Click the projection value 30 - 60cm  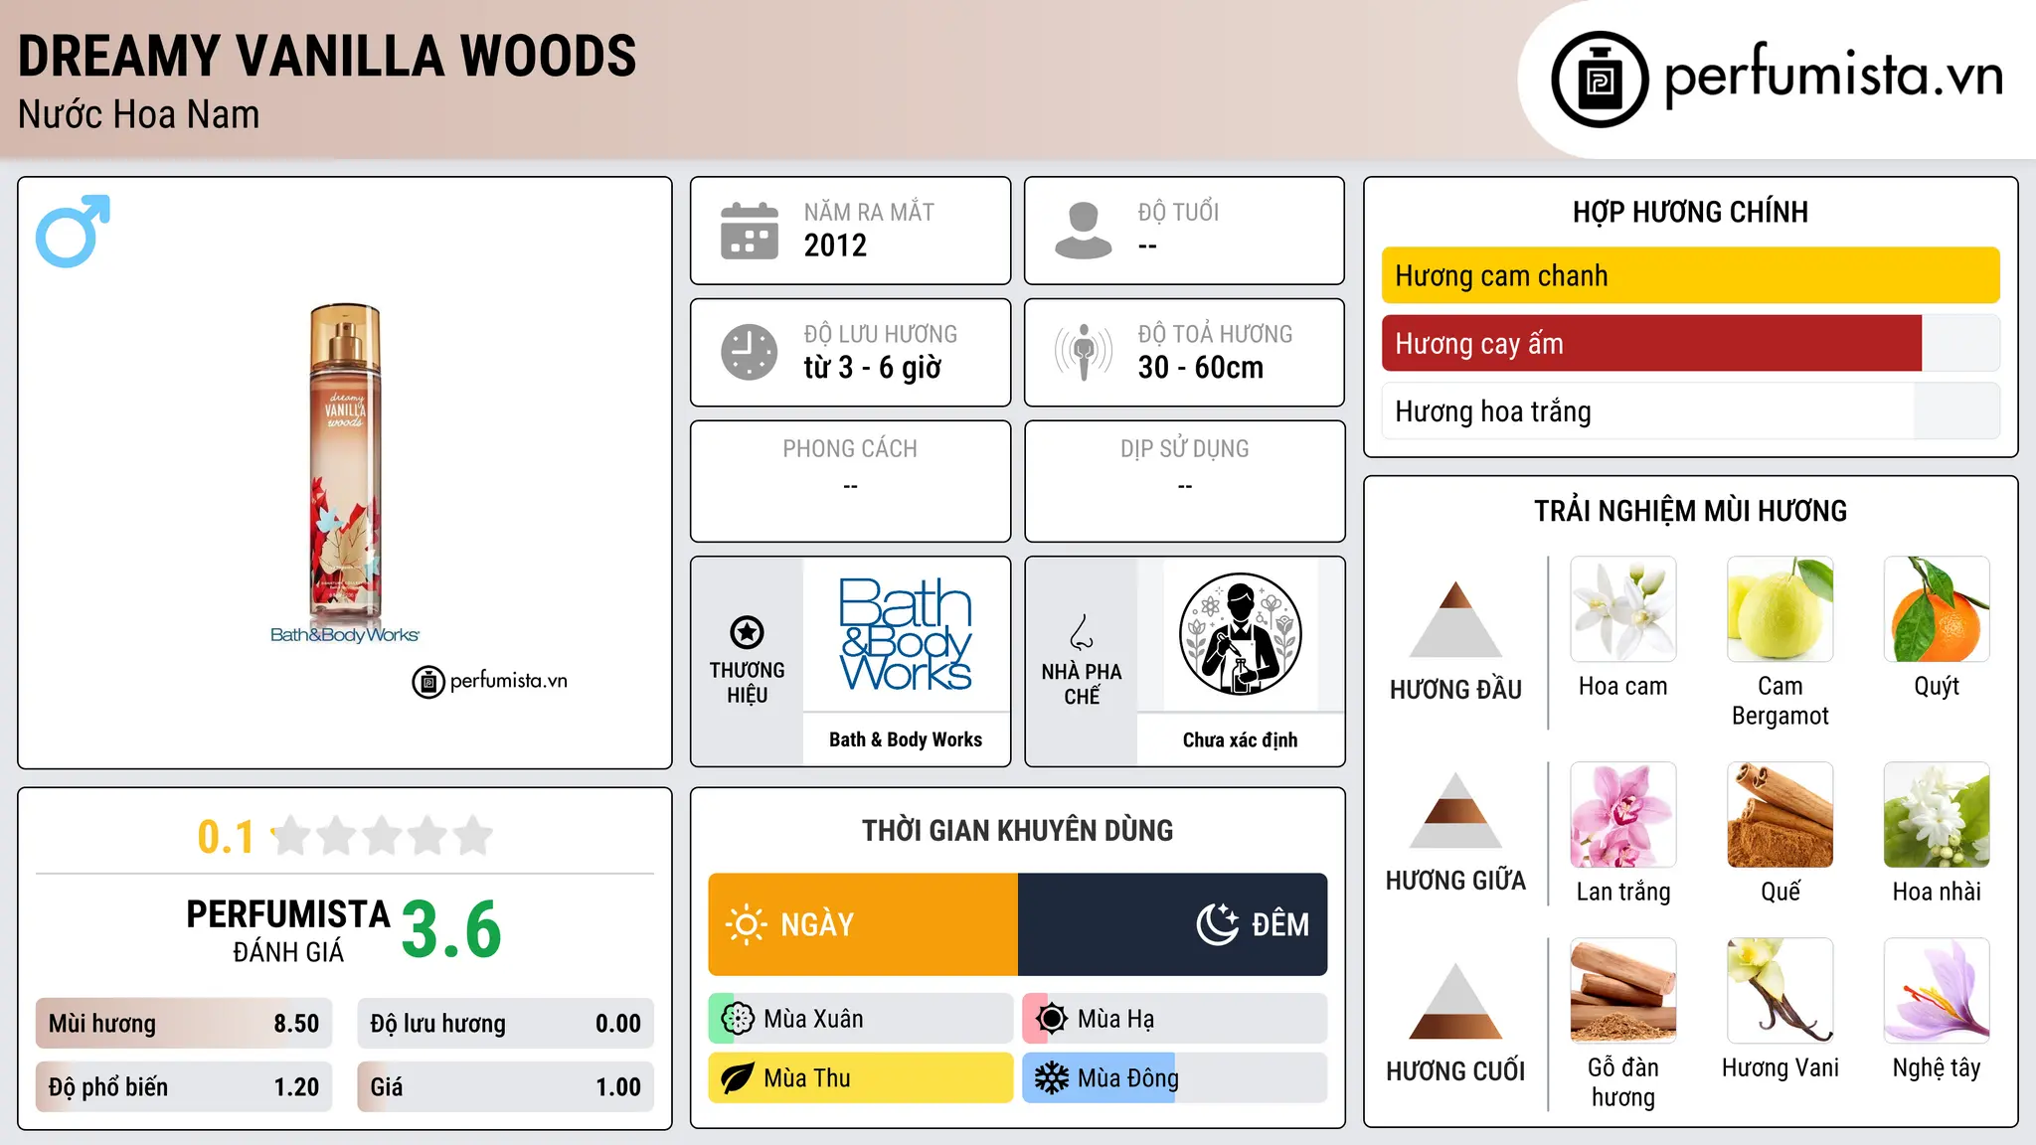pyautogui.click(x=1201, y=368)
